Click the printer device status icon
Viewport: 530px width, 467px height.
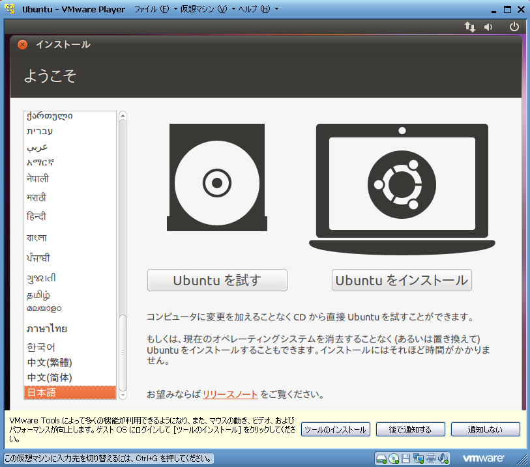431,459
